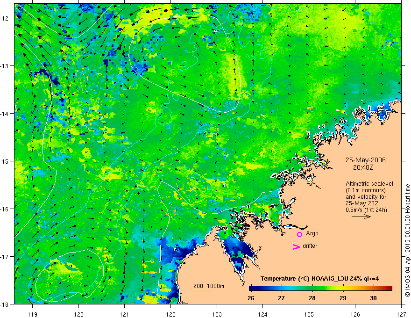Click longitude axis label 122
The width and height of the screenshot is (411, 318).
click(170, 314)
